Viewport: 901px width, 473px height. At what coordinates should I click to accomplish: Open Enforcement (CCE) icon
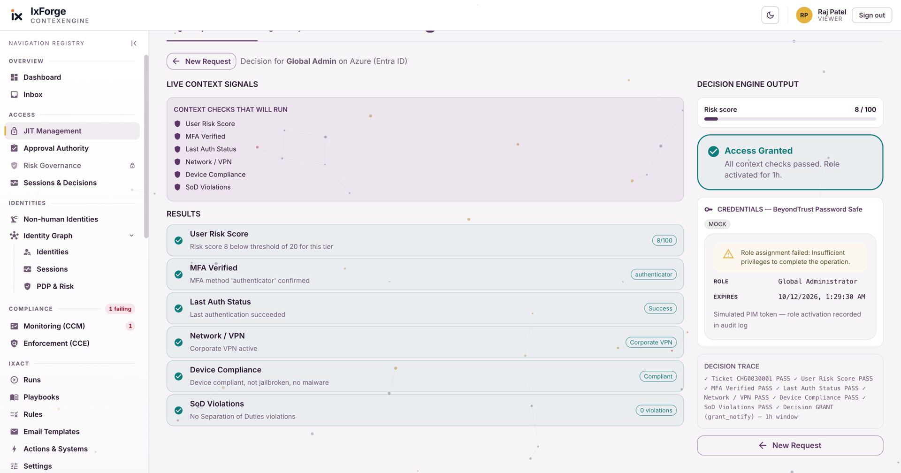click(14, 343)
